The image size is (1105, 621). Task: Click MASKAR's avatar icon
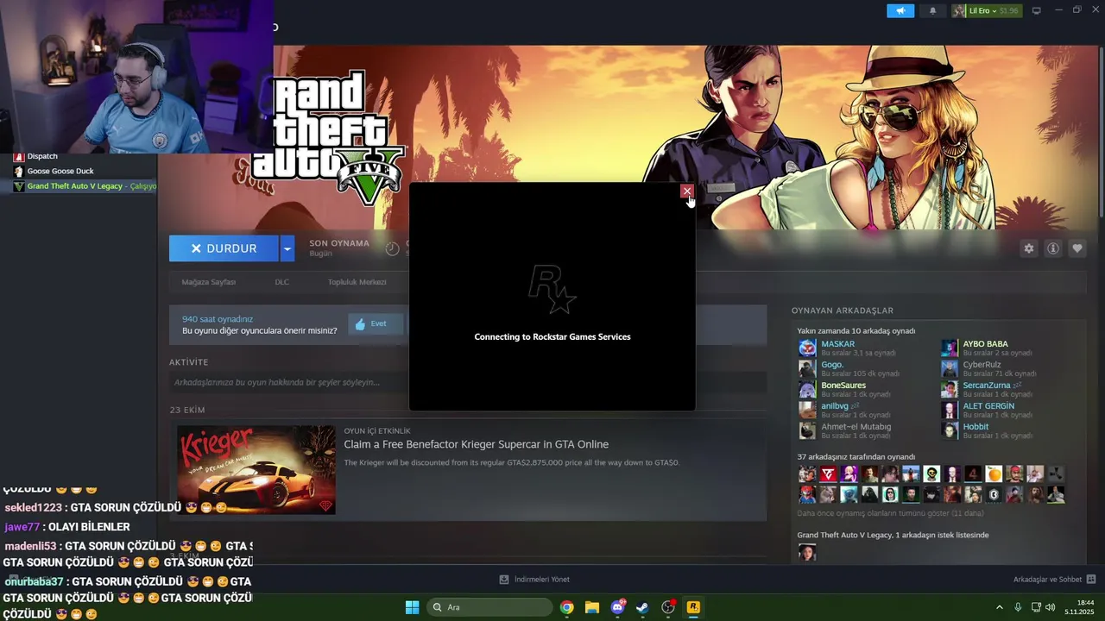click(x=807, y=348)
